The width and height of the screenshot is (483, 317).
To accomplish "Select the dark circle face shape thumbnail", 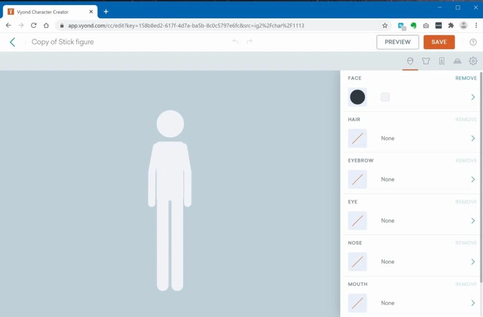I will 358,97.
